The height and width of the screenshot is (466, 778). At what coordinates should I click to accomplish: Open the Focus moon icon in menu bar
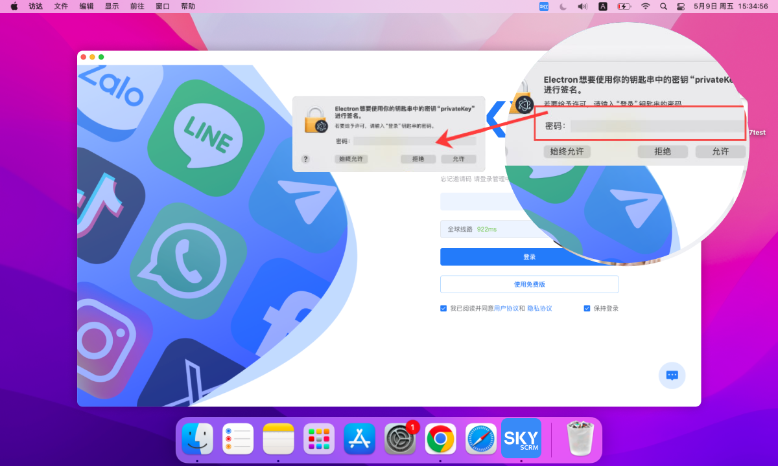point(563,6)
